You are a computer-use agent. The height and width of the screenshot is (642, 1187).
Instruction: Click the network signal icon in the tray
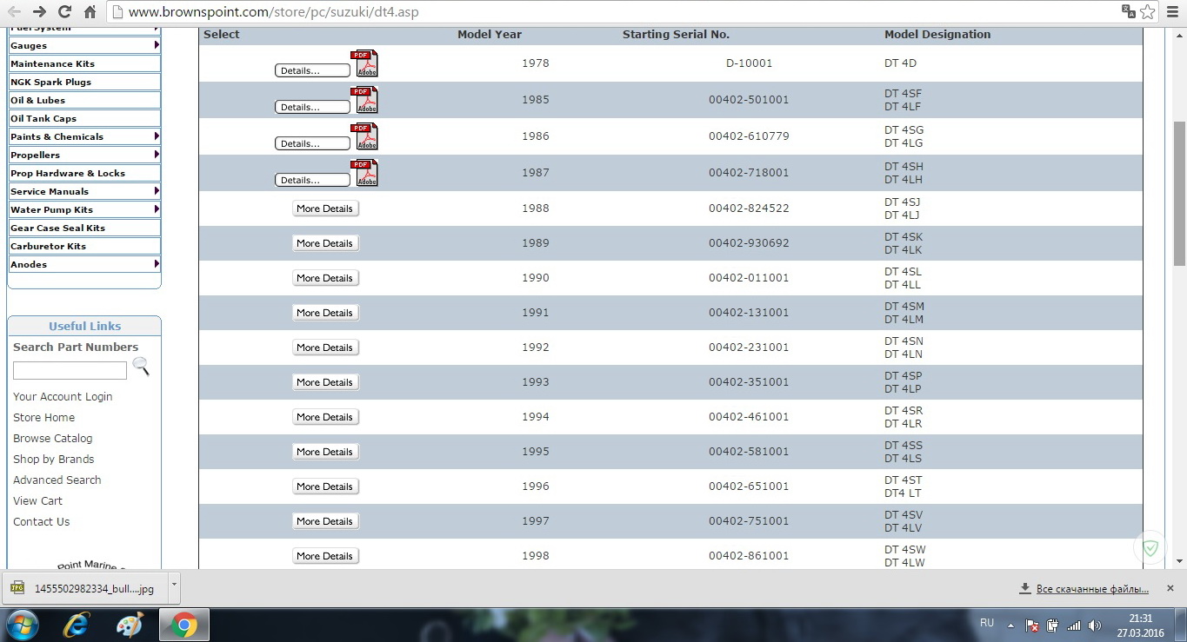pos(1074,625)
